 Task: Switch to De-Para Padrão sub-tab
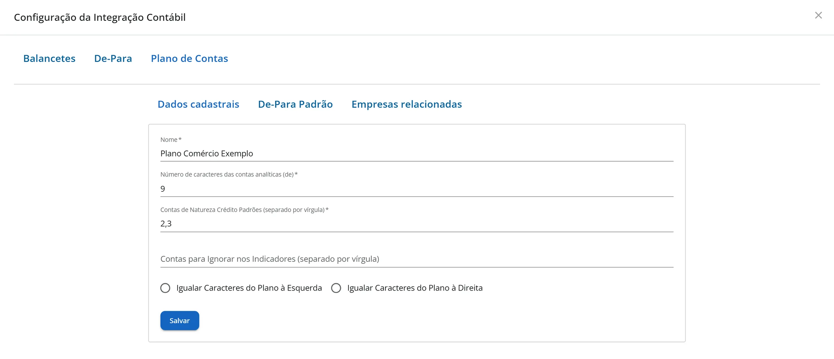pyautogui.click(x=295, y=104)
